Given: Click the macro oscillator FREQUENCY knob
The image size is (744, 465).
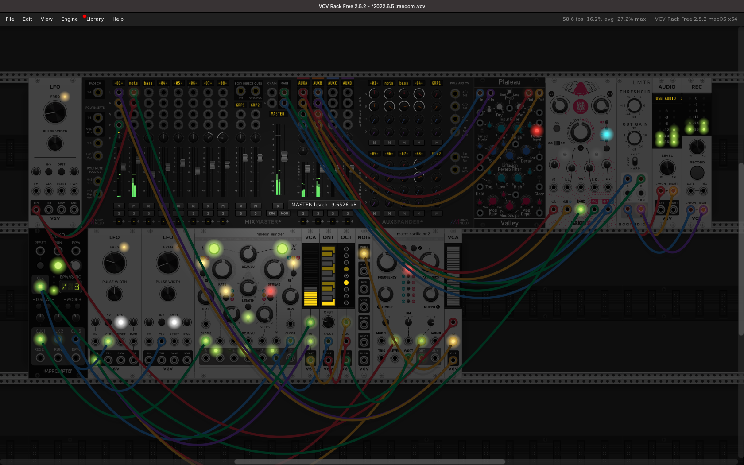Looking at the screenshot, I should (x=387, y=262).
